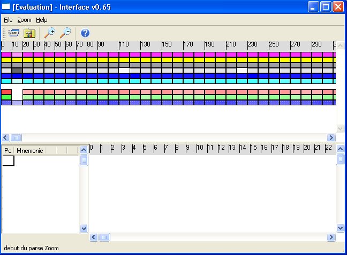Image resolution: width=347 pixels, height=255 pixels.
Task: Click the bright red block in the red row
Action: [6, 92]
